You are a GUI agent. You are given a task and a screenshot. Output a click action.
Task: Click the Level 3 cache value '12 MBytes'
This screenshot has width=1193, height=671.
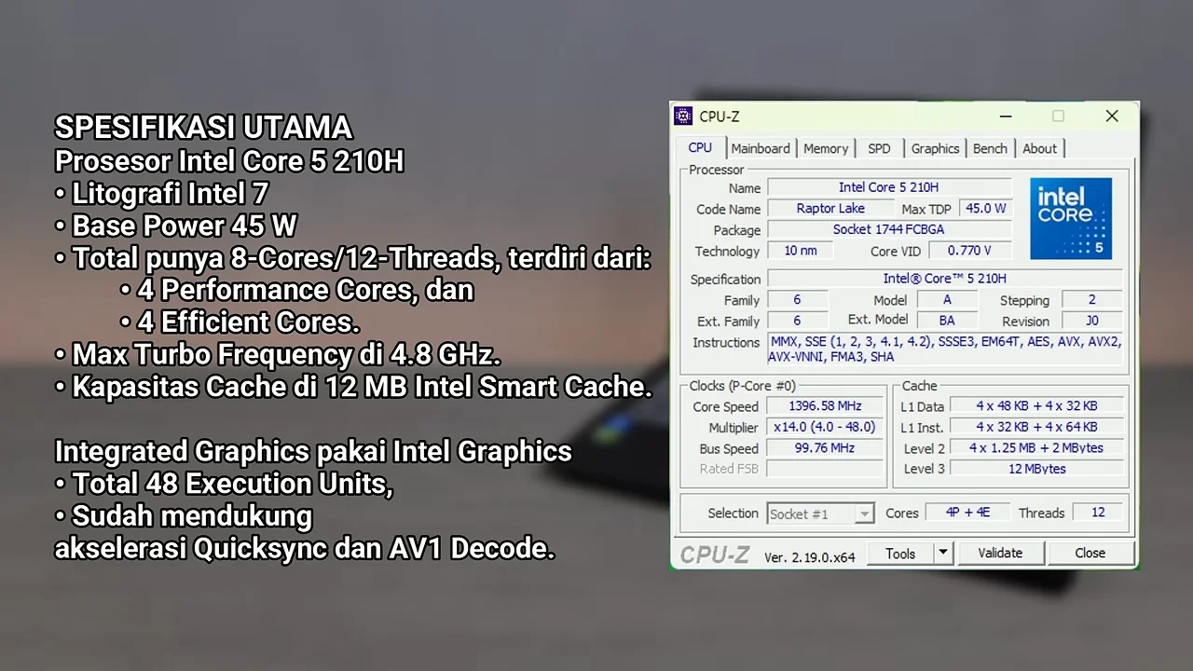click(x=1036, y=469)
